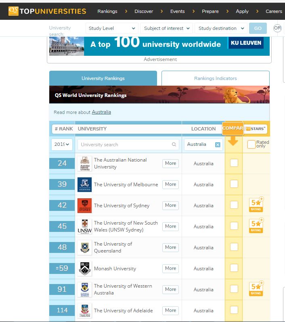The width and height of the screenshot is (285, 322).
Task: Click the 5-star rating badge for University of Sydney
Action: click(256, 204)
